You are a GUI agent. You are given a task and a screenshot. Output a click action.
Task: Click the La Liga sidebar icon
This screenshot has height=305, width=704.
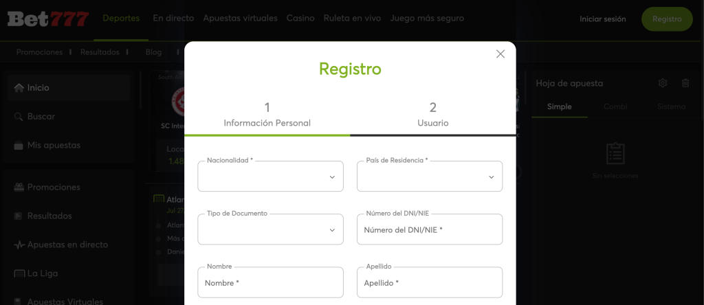19,273
